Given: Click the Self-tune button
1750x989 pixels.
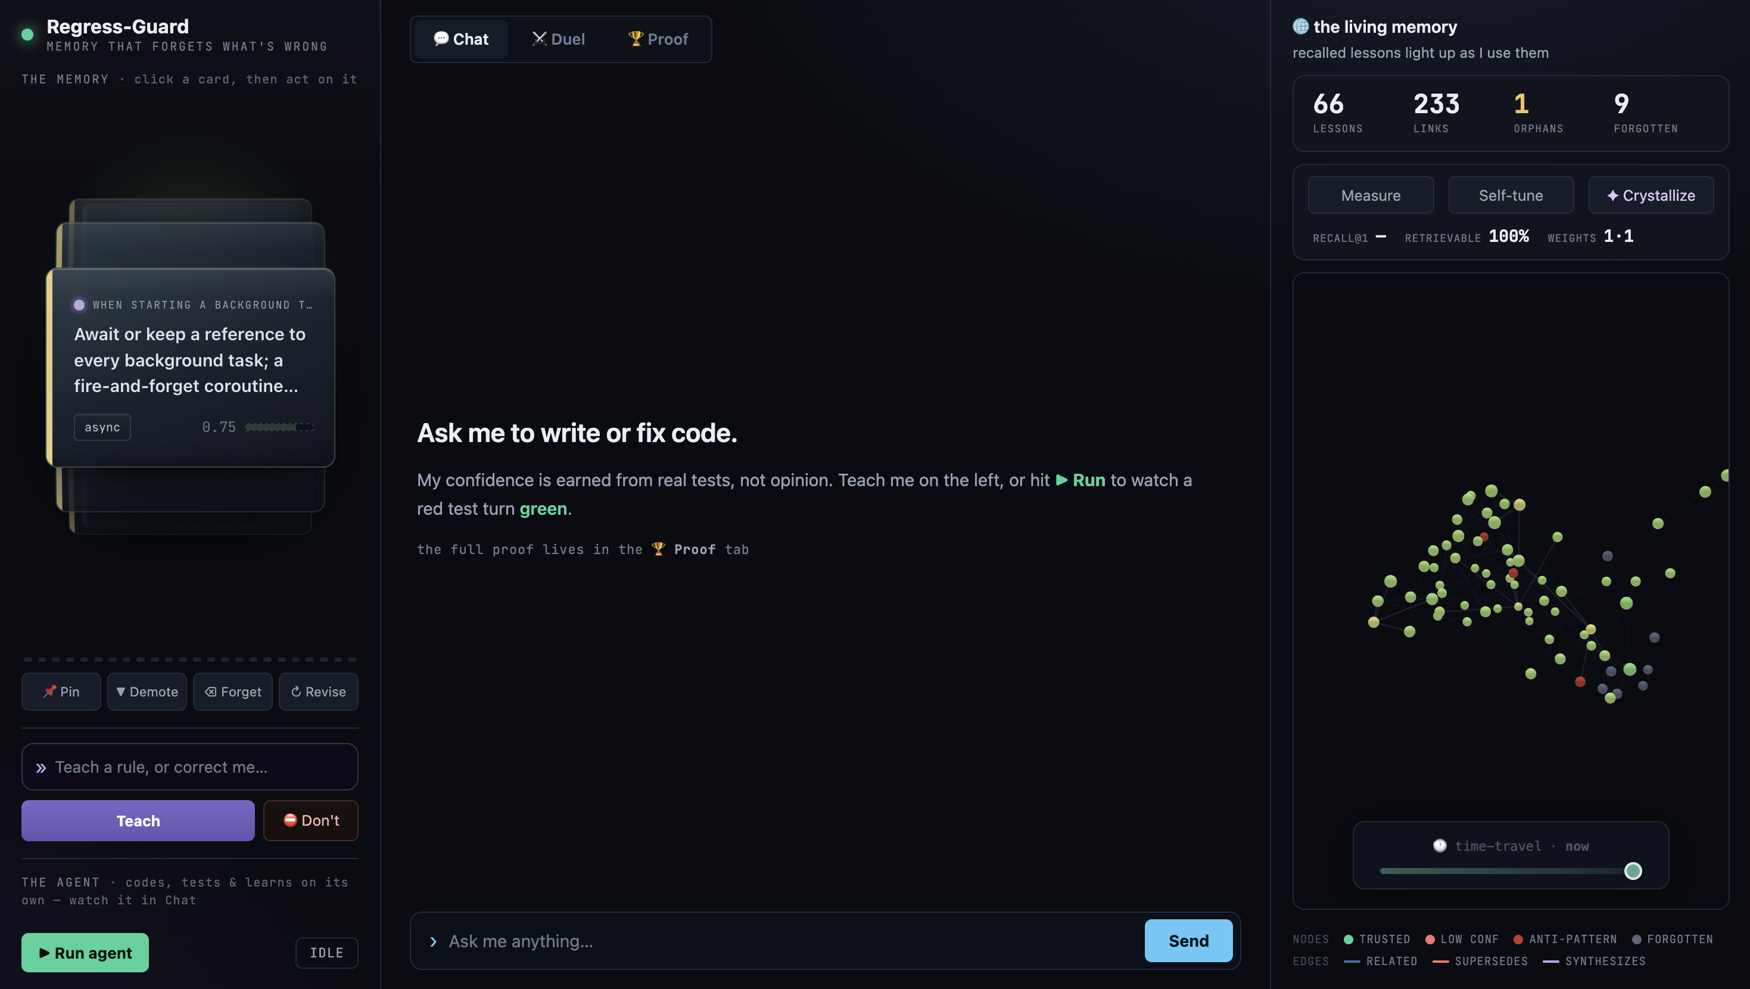Looking at the screenshot, I should tap(1511, 195).
